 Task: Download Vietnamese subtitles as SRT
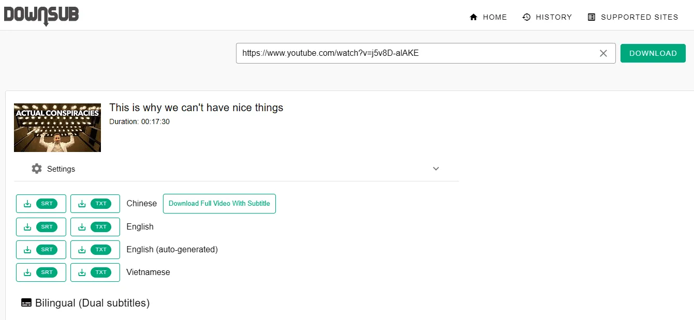41,272
